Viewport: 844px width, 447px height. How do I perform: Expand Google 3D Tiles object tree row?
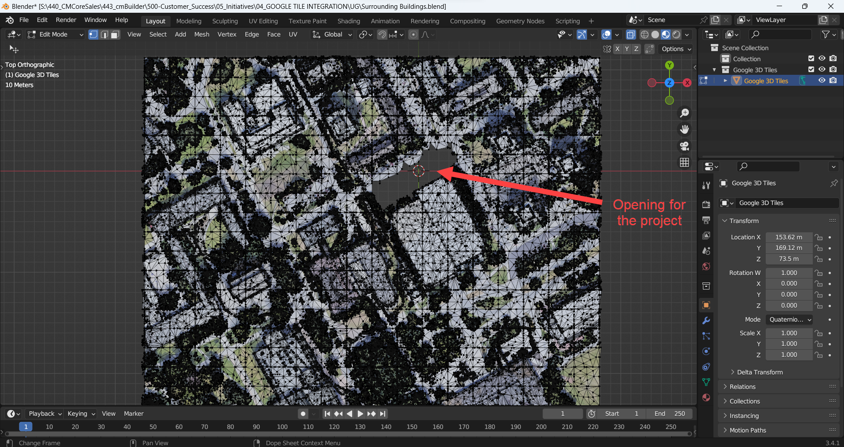tap(725, 81)
